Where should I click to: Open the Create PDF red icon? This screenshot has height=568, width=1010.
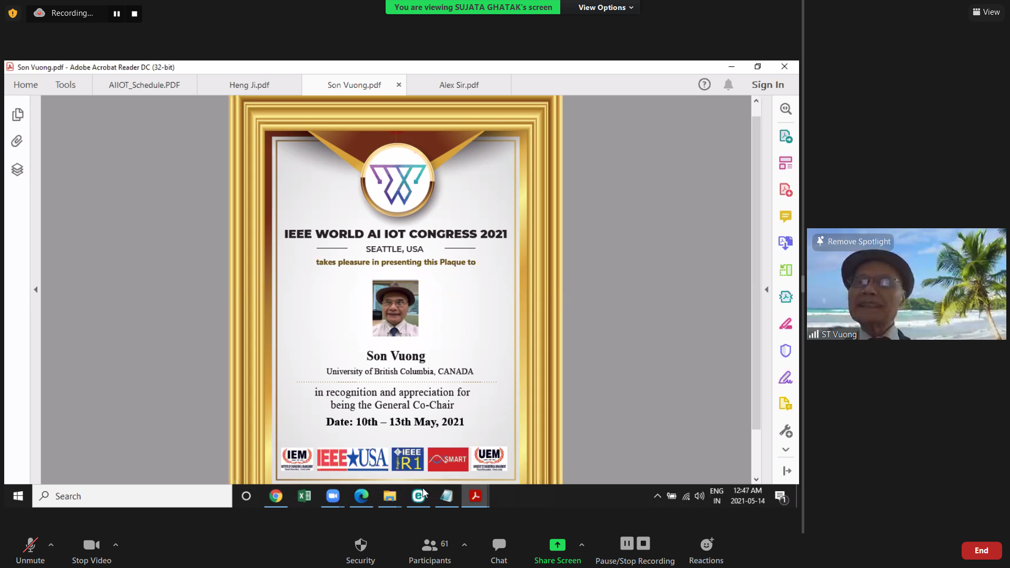tap(785, 190)
